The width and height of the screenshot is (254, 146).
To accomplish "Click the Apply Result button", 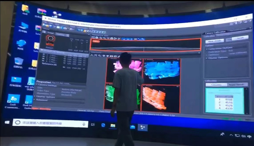I will point(238,84).
